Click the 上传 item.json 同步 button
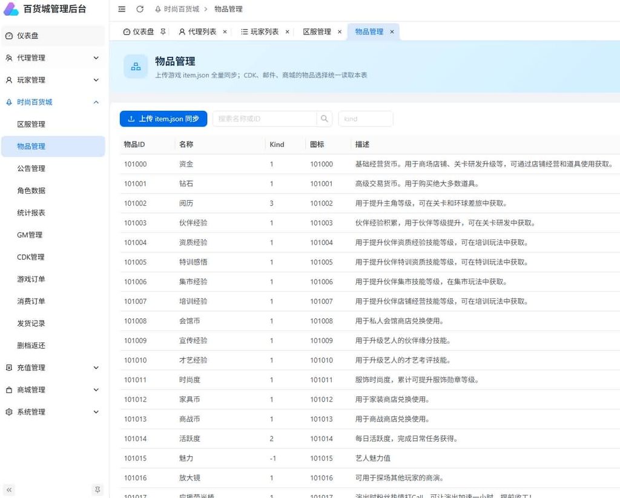The image size is (620, 498). 163,119
